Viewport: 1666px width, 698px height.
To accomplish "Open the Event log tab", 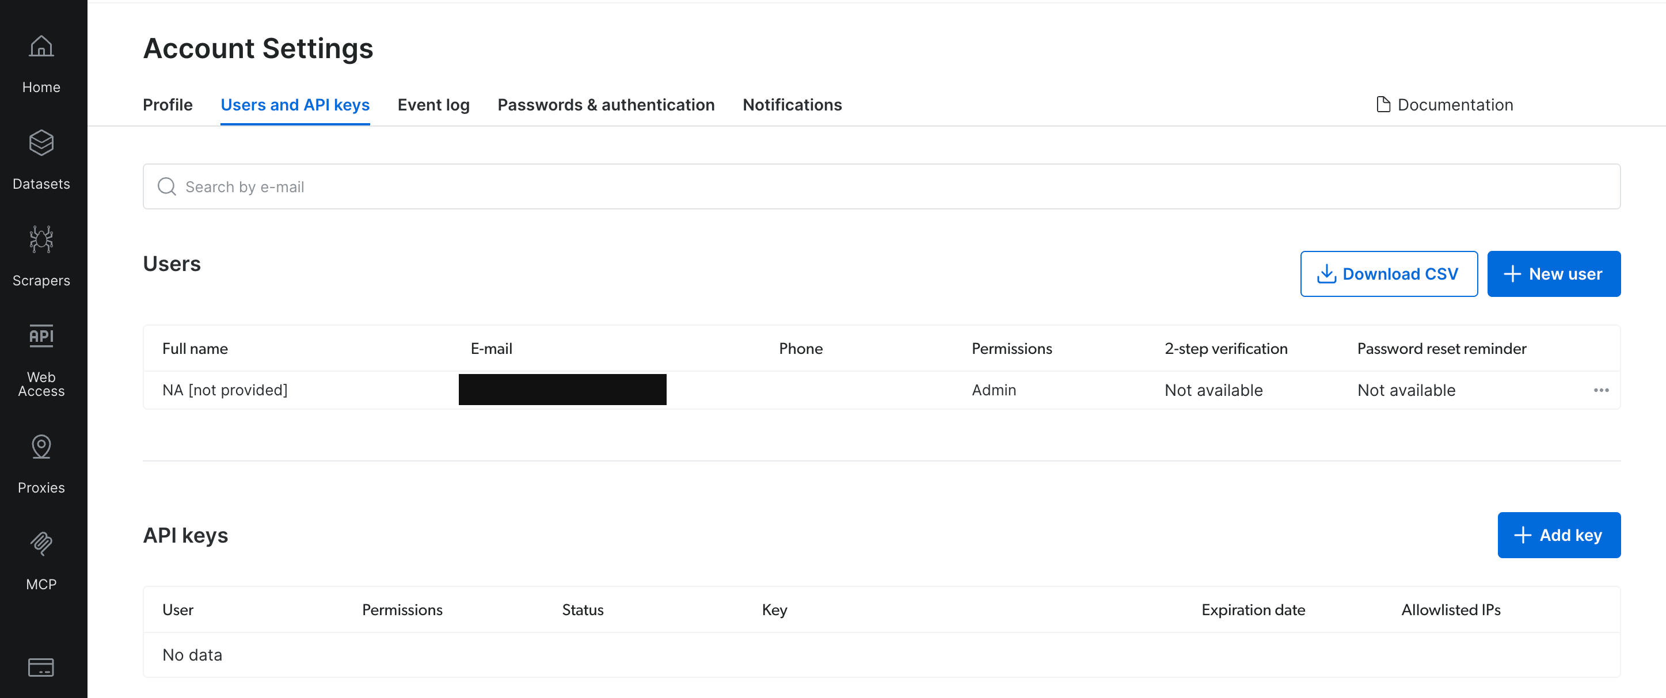I will pyautogui.click(x=433, y=105).
